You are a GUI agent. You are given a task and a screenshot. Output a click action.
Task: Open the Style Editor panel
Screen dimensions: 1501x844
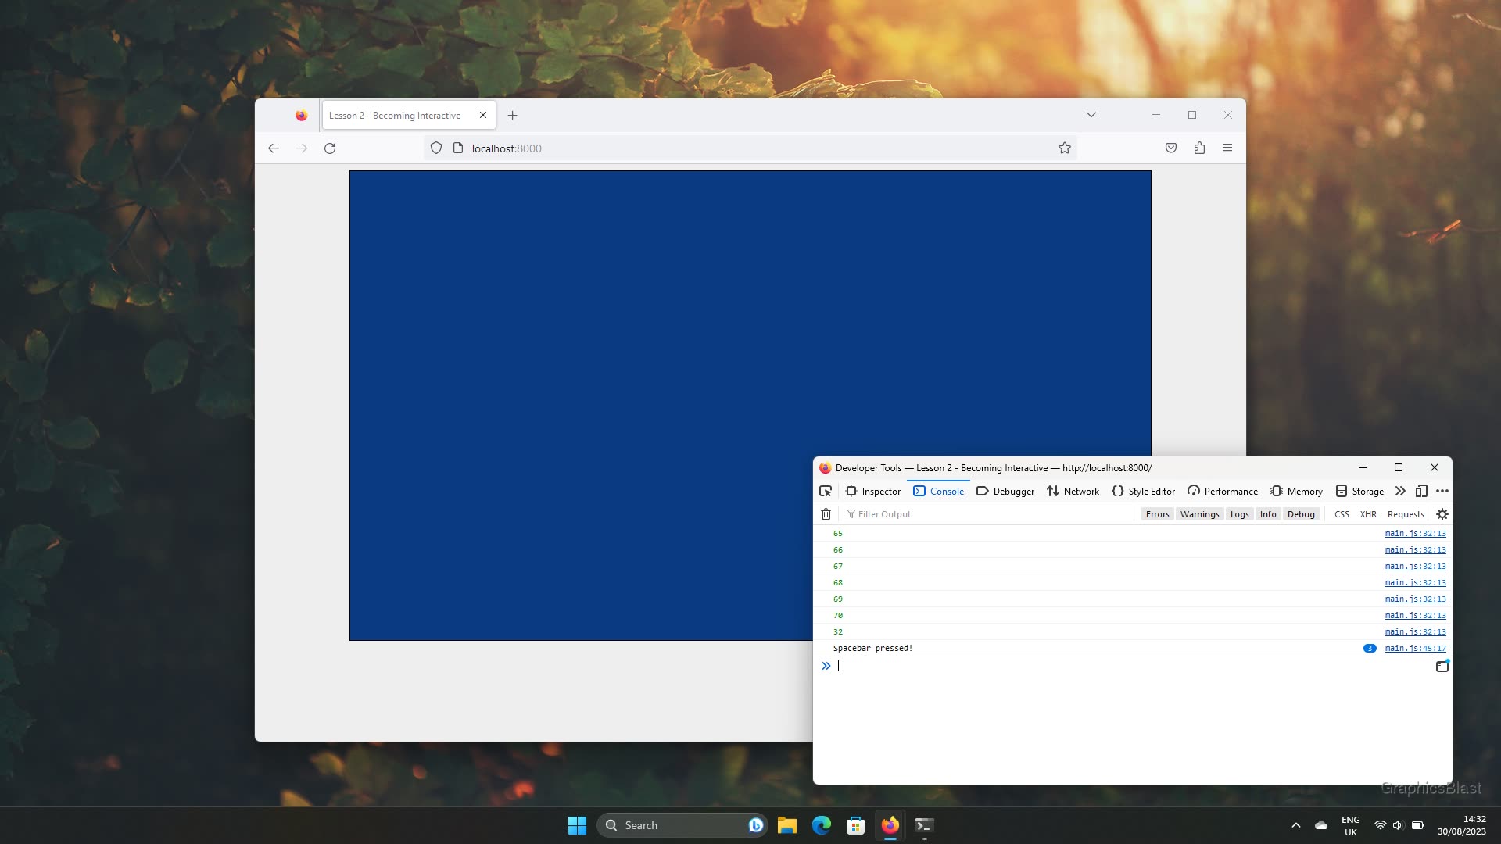click(x=1143, y=492)
